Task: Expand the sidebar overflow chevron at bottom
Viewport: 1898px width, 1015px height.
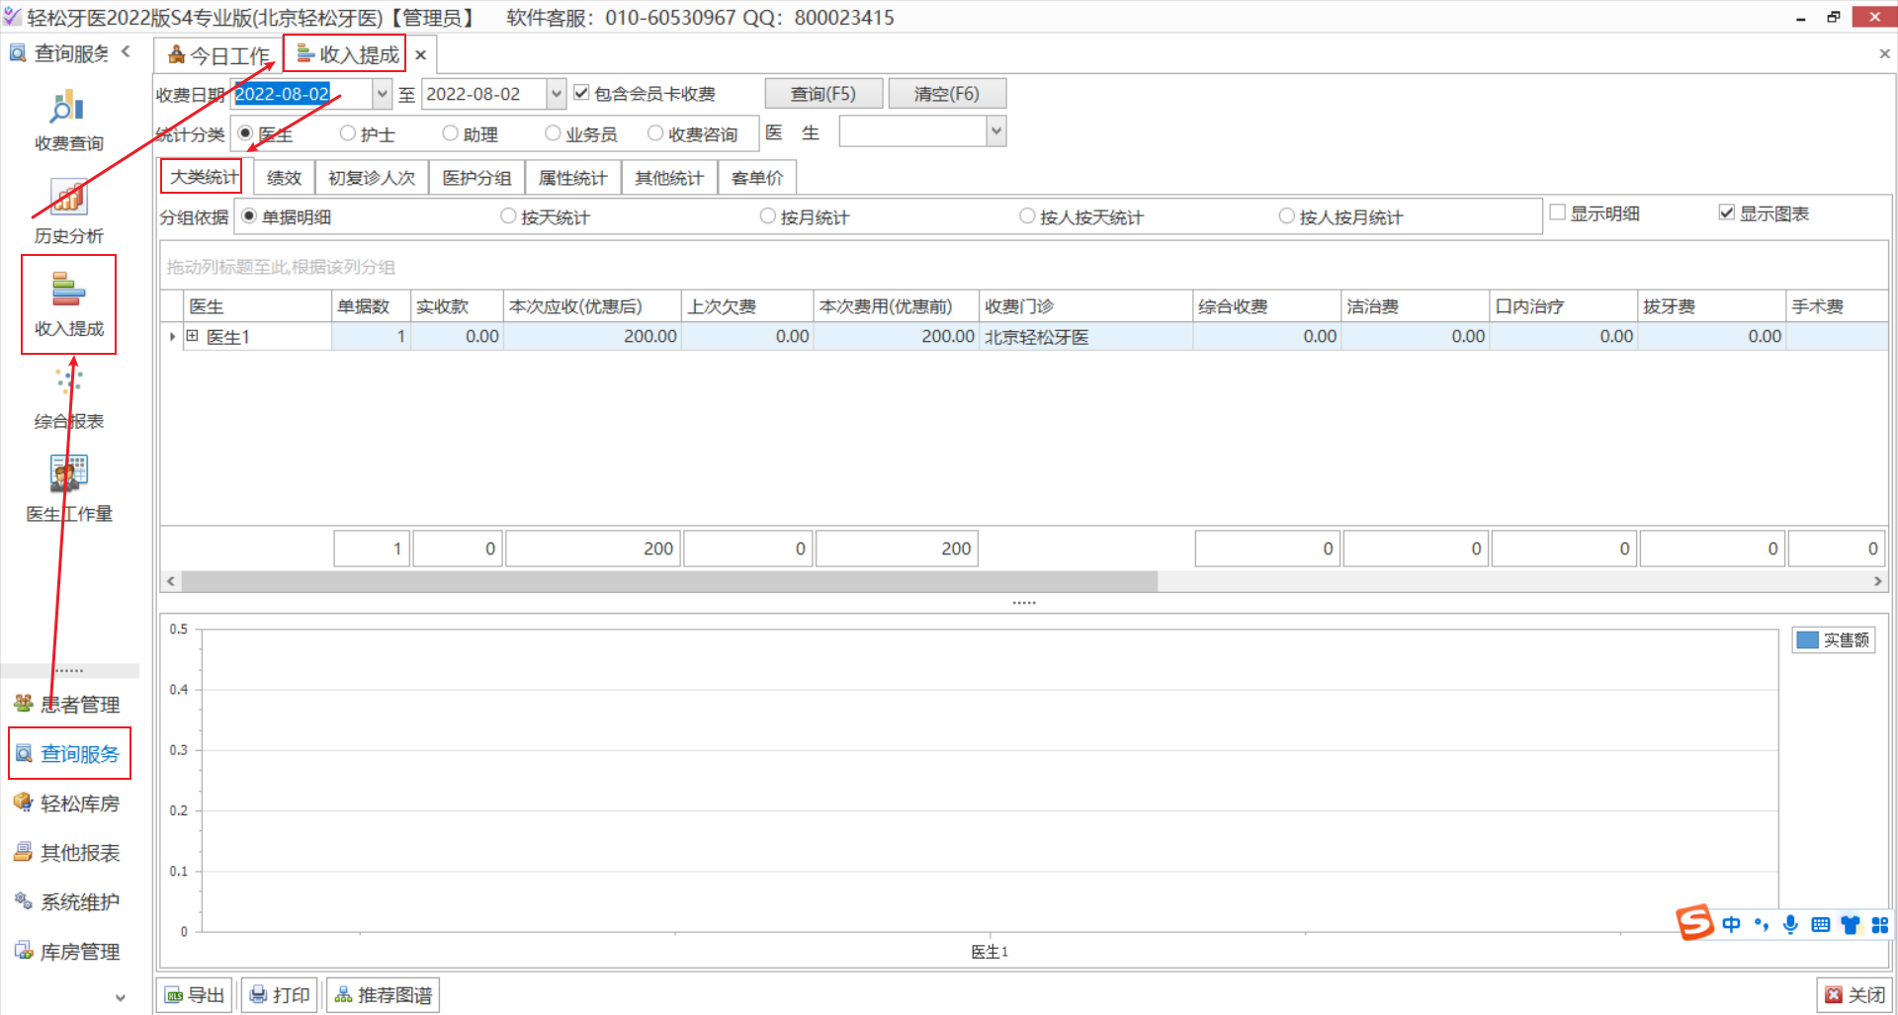Action: click(121, 998)
